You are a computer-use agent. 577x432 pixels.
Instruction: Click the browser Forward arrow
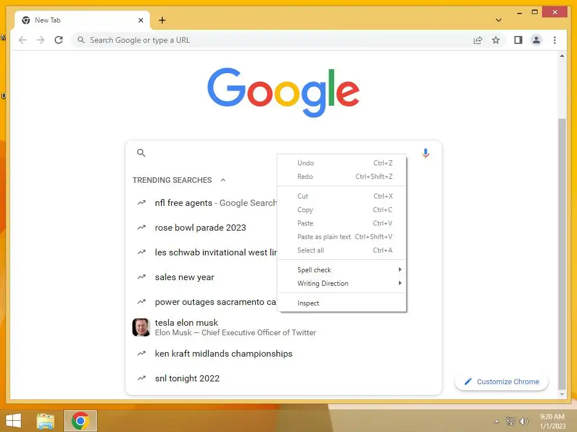coord(41,40)
